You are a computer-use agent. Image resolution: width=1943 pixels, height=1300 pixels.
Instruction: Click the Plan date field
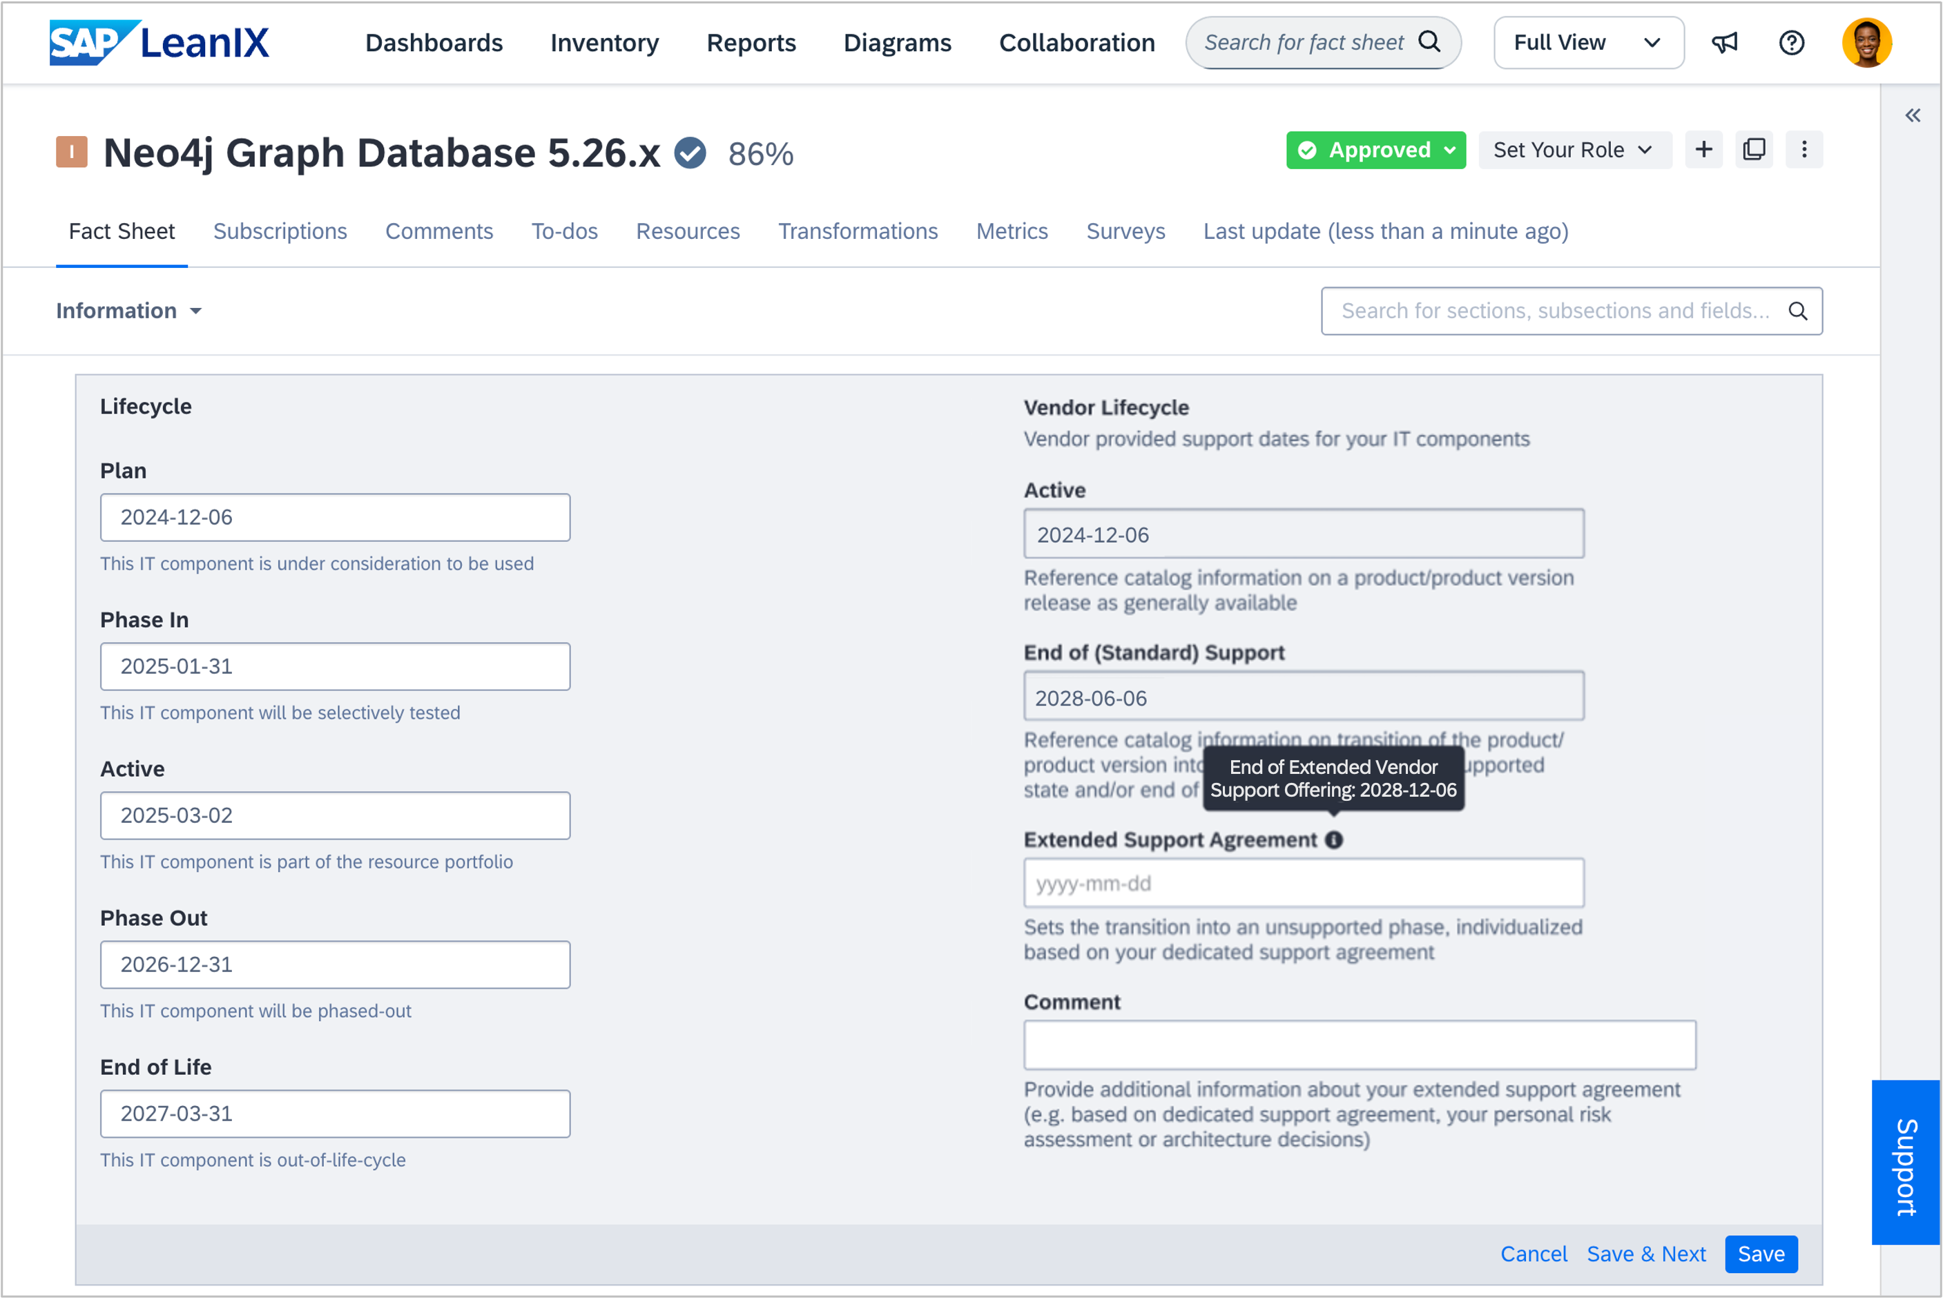335,517
